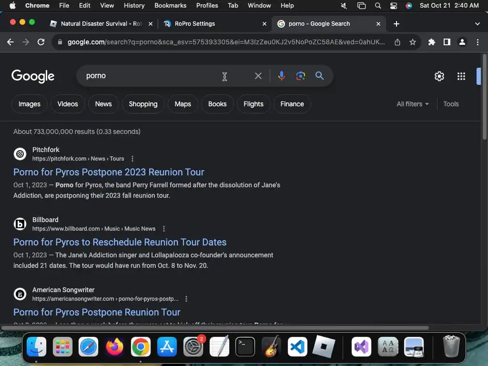The image size is (488, 366).
Task: Open the Chrome profile avatar menu
Action: tap(462, 42)
